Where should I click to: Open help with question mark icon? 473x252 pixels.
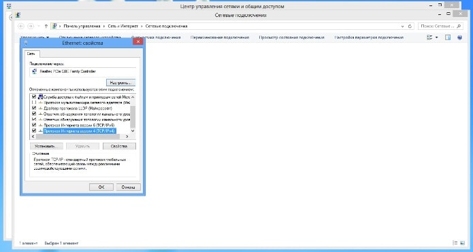(x=459, y=37)
